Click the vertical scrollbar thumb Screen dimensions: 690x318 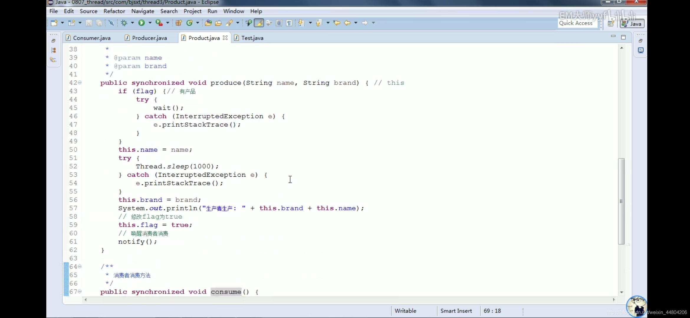click(x=621, y=201)
